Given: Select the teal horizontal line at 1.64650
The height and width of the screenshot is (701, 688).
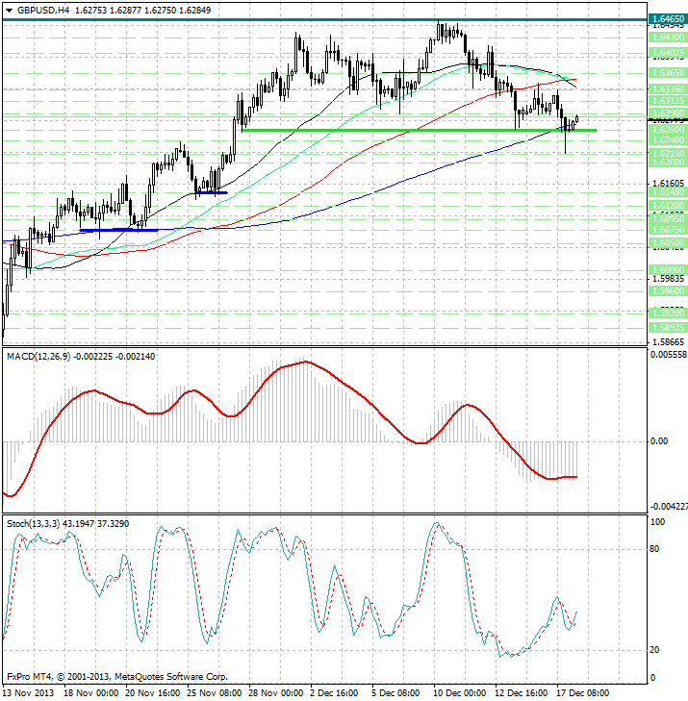Looking at the screenshot, I should point(325,19).
